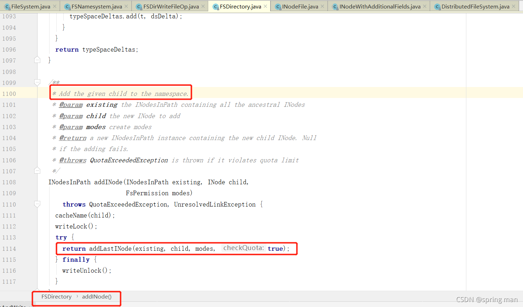The width and height of the screenshot is (523, 307).
Task: Click UnresolvedLinkException in the throws clause
Action: pyautogui.click(x=215, y=204)
